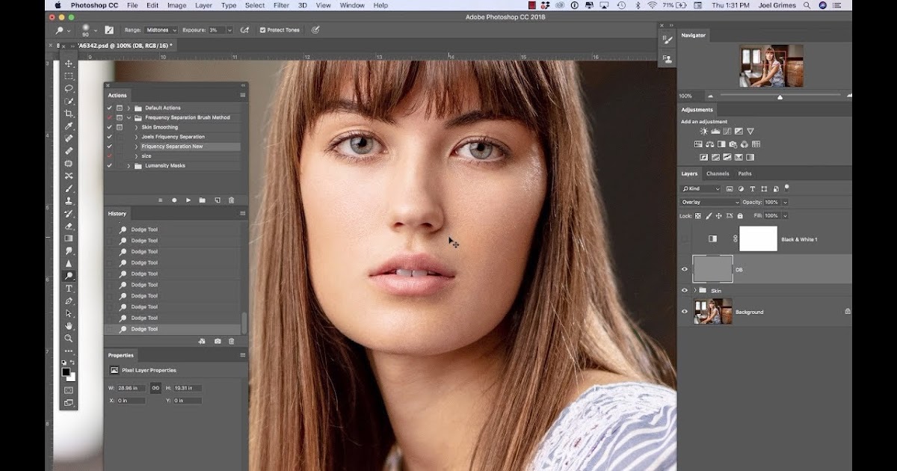Viewport: 897px width, 471px height.
Task: Select the Clone Stamp tool
Action: pos(69,200)
